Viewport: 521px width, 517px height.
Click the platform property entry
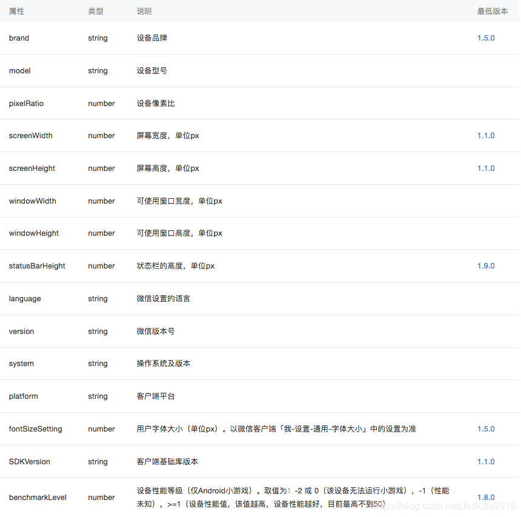(23, 396)
